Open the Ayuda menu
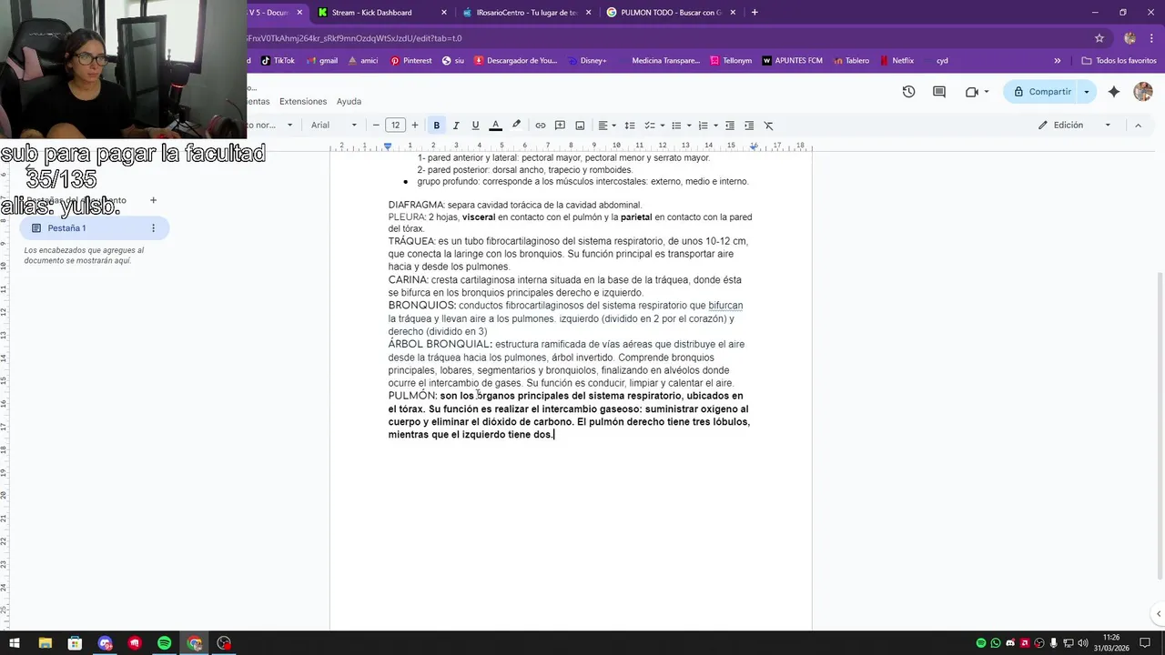The width and height of the screenshot is (1165, 655). 349,101
